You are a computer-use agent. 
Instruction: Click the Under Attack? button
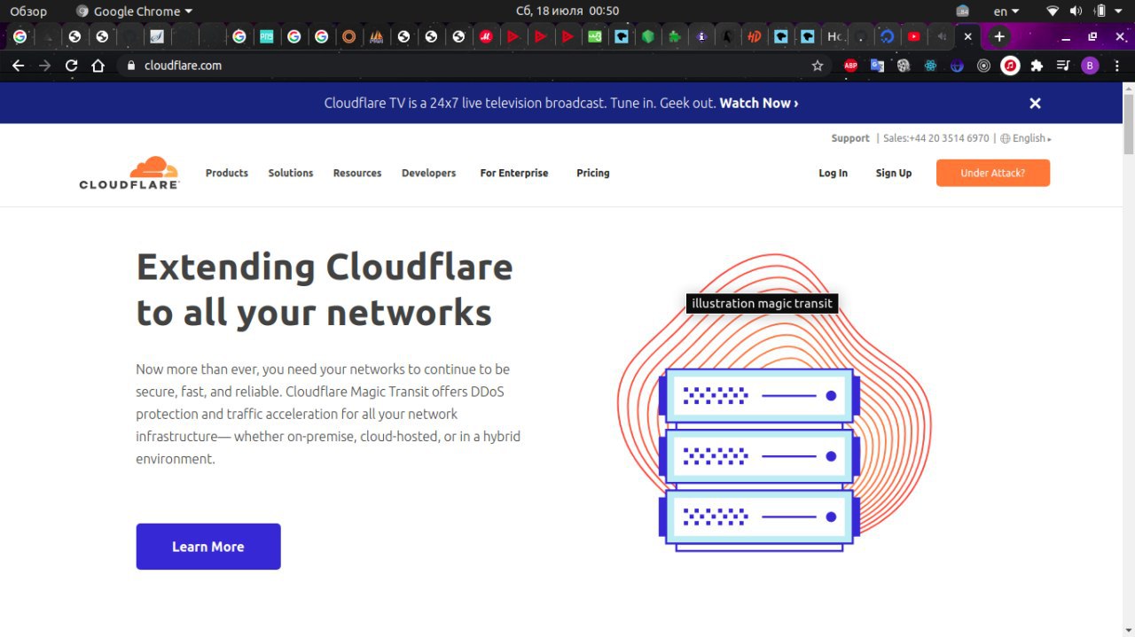click(993, 173)
